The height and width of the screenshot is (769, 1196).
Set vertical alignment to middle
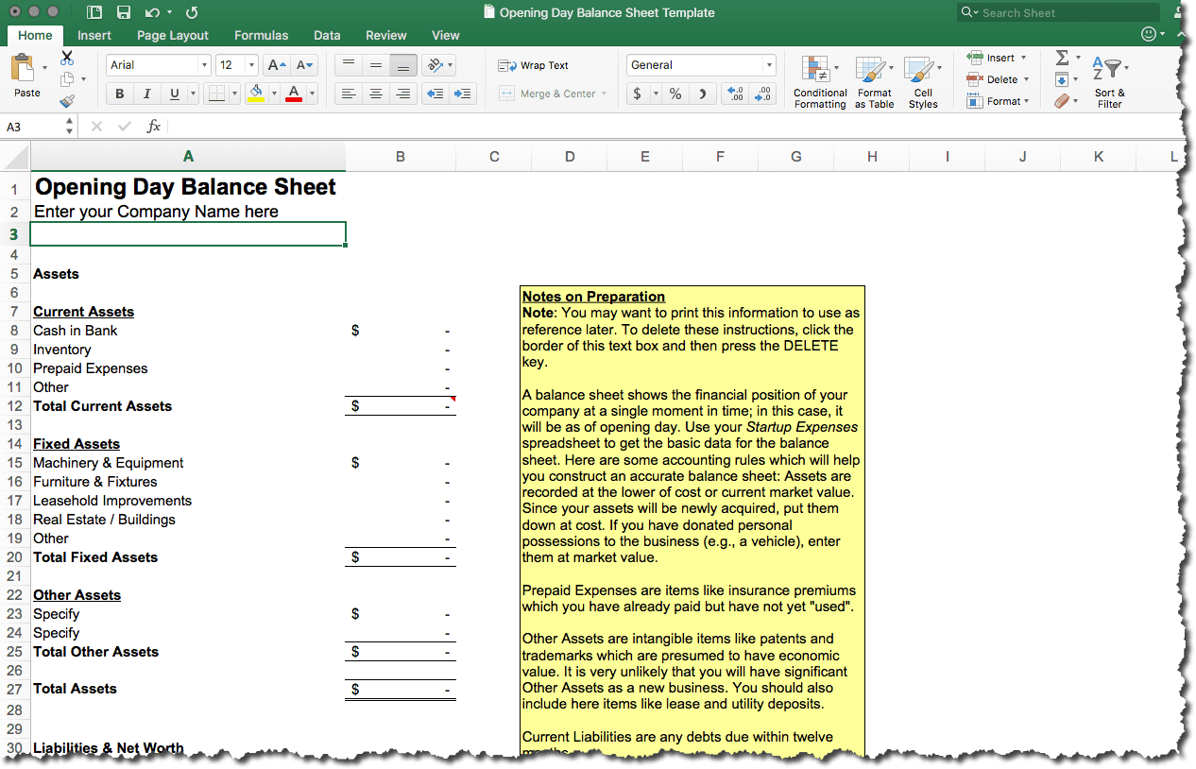376,65
